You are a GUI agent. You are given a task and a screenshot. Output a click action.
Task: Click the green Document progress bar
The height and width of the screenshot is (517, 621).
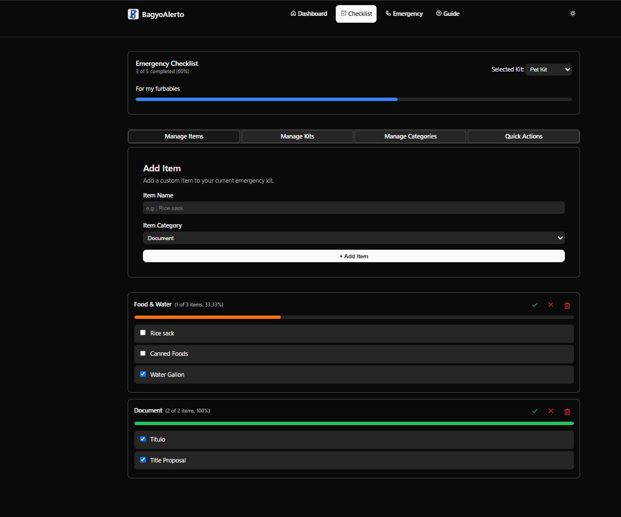354,423
